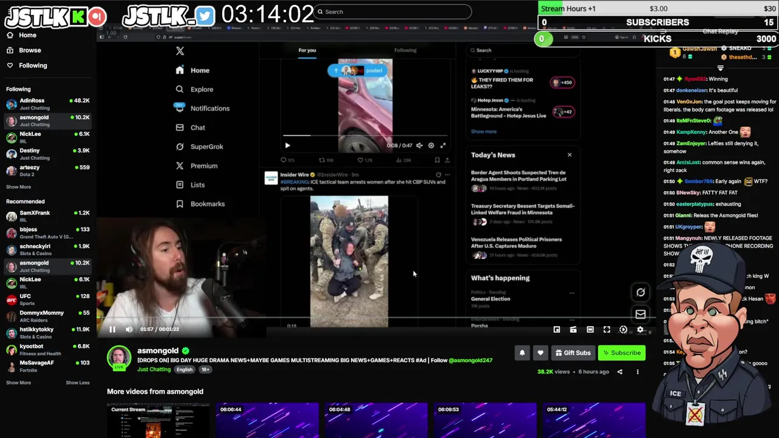Click the share icon next to 6 hours ago

620,372
